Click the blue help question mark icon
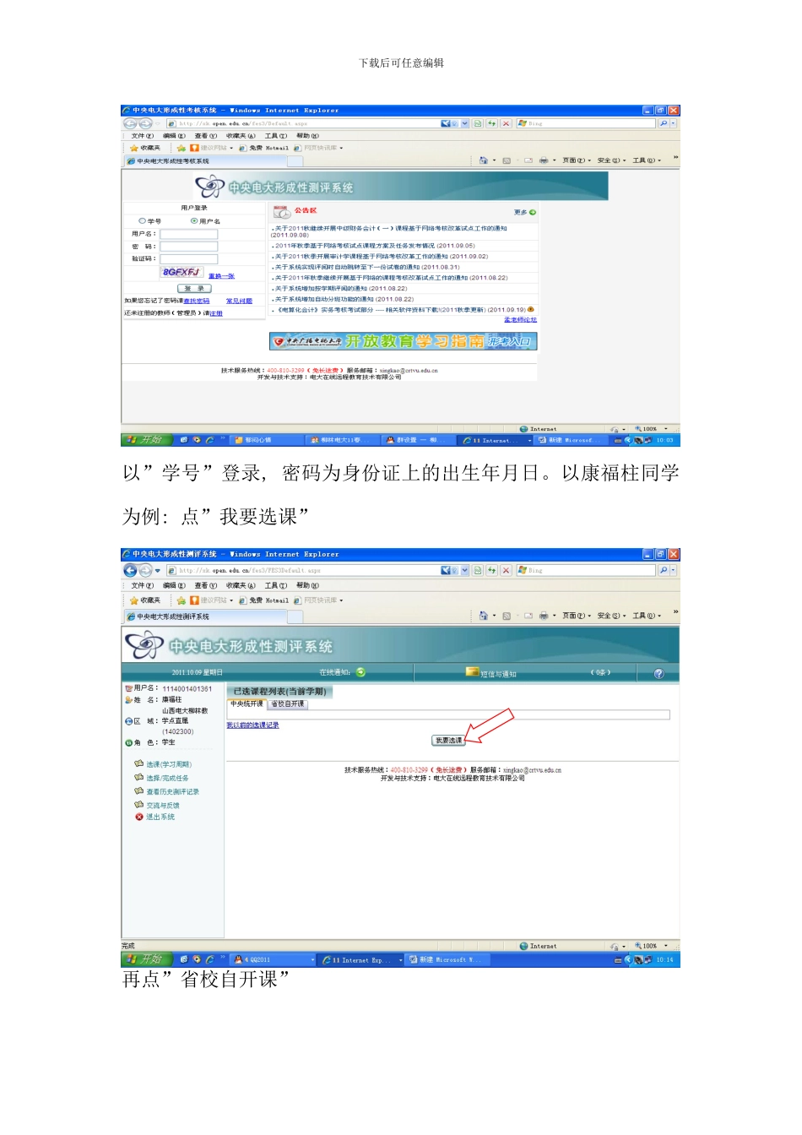802x1135 pixels. 658,673
